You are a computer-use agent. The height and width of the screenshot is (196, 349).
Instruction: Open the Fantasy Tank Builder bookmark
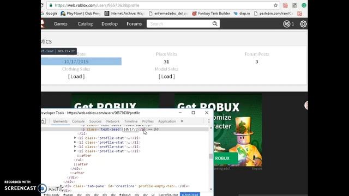tap(211, 14)
